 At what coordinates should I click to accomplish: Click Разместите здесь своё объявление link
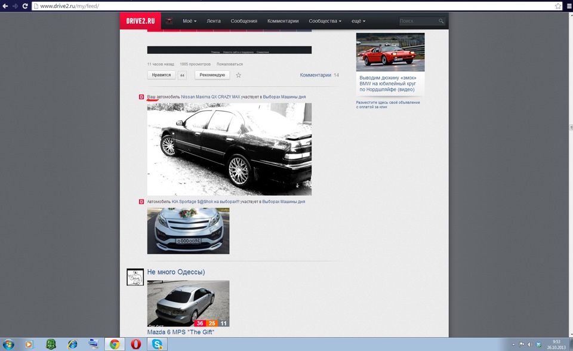388,104
